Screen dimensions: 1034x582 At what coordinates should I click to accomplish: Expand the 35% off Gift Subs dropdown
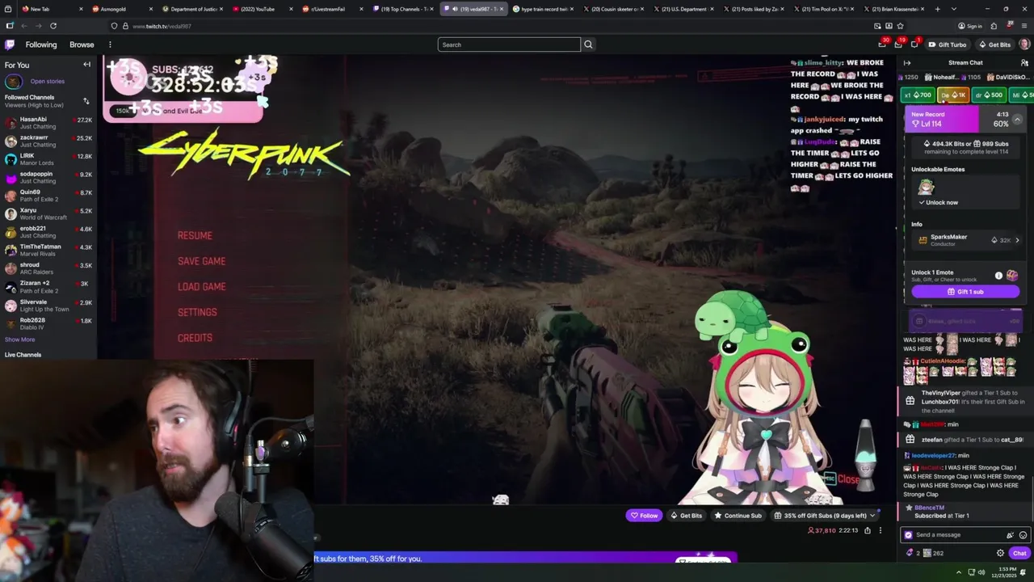point(872,516)
